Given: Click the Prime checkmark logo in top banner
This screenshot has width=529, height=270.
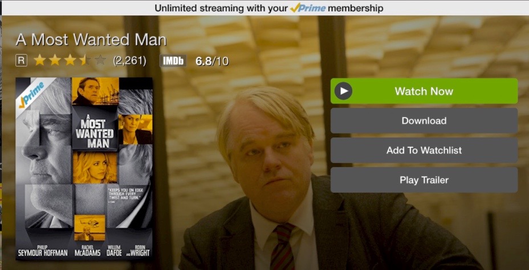Looking at the screenshot, I should point(308,8).
